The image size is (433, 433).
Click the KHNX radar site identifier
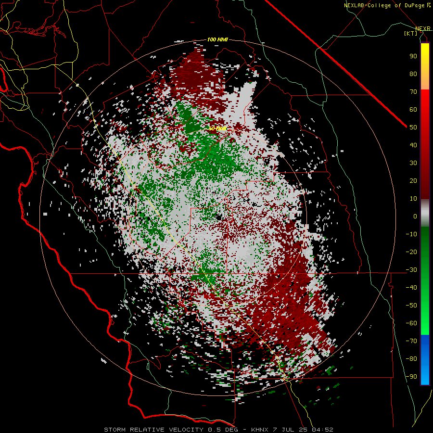[260, 430]
